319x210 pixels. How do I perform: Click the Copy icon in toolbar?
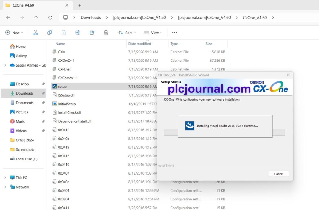[50, 33]
